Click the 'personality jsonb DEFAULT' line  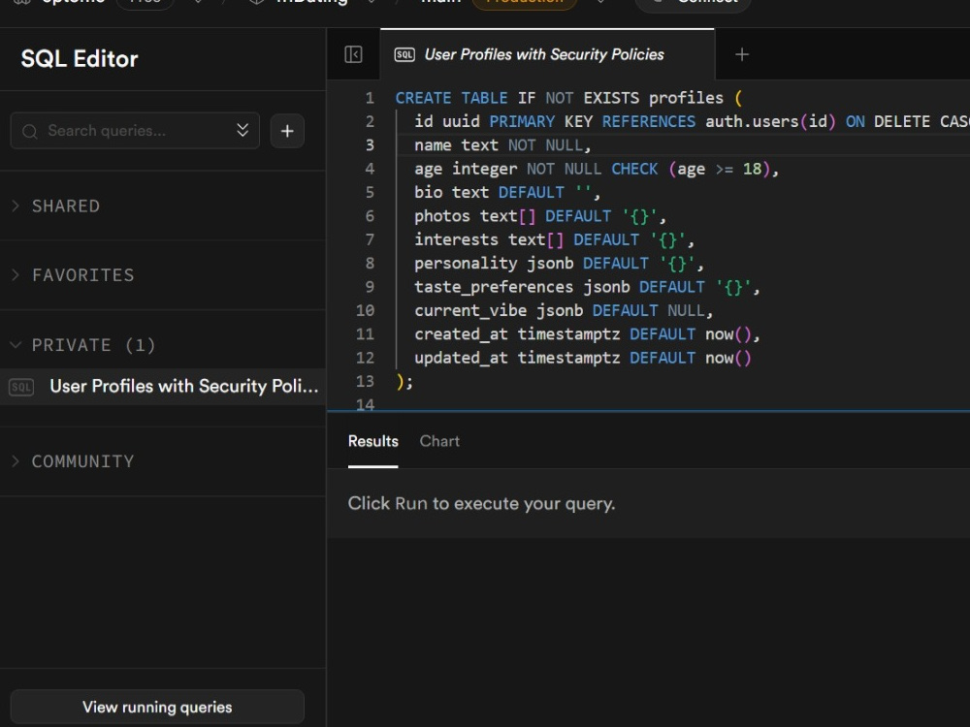pos(559,264)
